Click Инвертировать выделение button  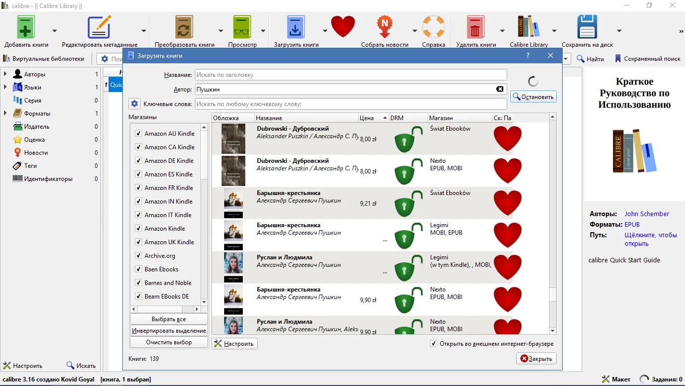[x=169, y=331]
